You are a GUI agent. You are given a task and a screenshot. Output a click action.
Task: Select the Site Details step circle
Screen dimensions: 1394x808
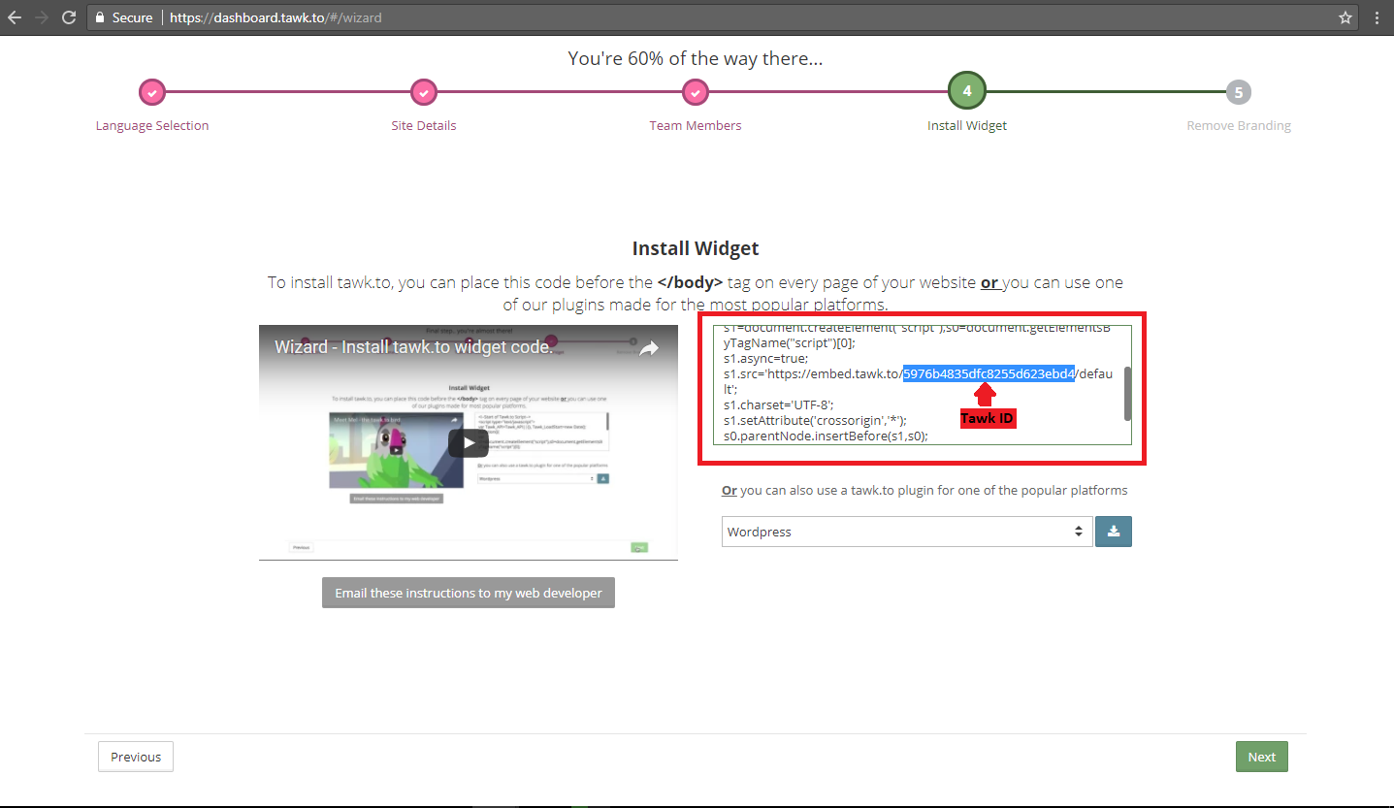(424, 92)
